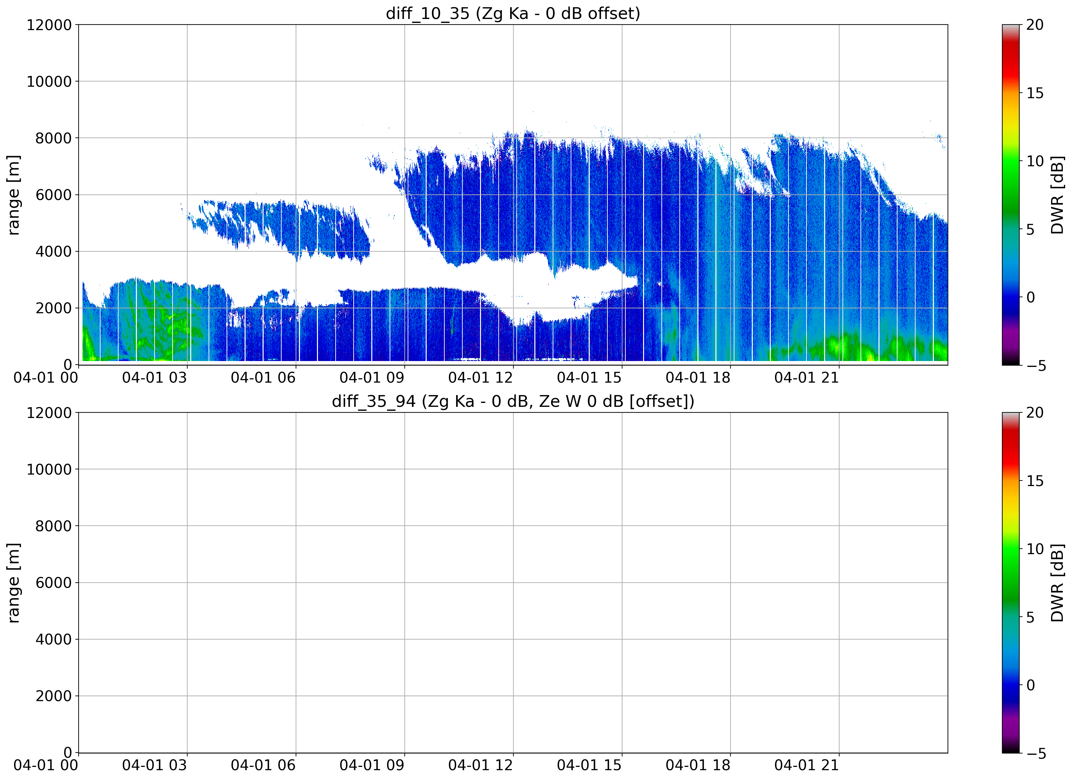The width and height of the screenshot is (1073, 780).
Task: Click the diff_35_94 plot's DWR colorbar
Action: coord(1010,582)
